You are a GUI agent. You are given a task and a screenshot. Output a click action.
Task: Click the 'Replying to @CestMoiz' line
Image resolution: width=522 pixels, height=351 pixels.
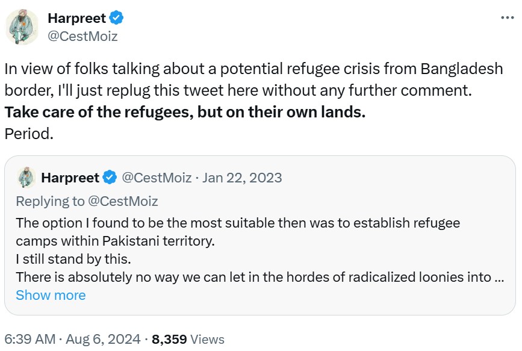tap(87, 201)
